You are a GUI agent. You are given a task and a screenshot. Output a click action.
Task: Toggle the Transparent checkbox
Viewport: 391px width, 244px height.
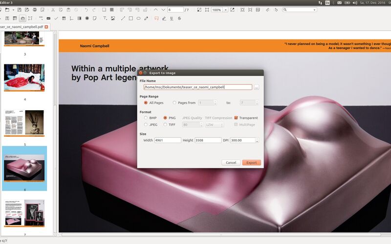coord(236,118)
